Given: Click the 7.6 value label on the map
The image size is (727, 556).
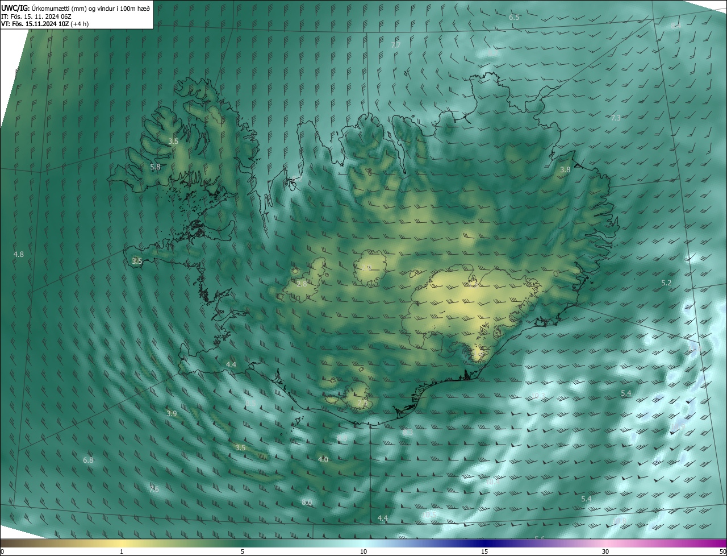Looking at the screenshot, I should click(154, 489).
